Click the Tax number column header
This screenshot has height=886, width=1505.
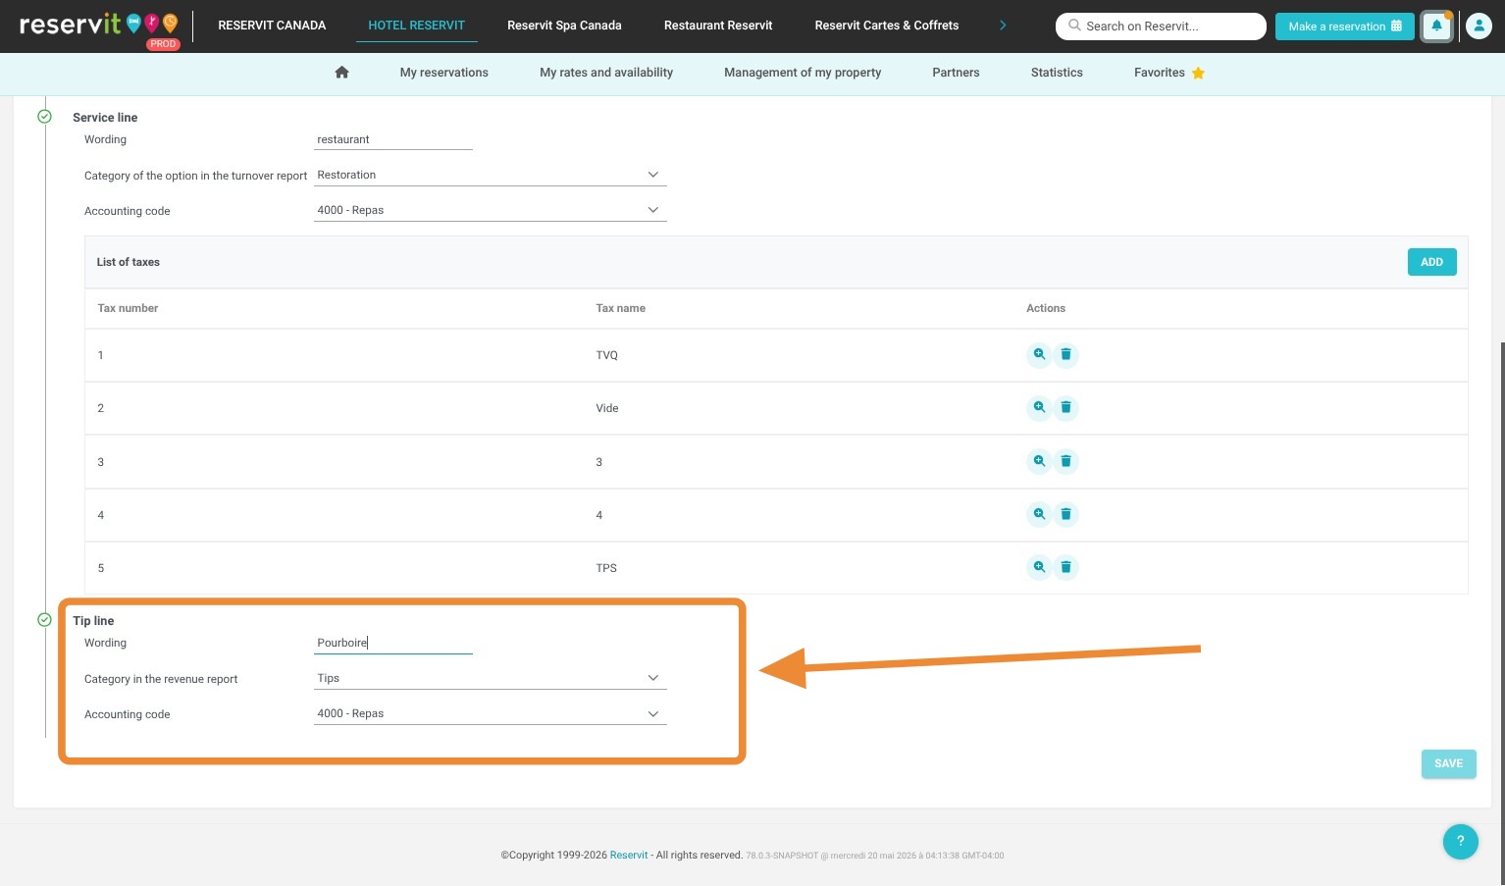[x=128, y=308]
